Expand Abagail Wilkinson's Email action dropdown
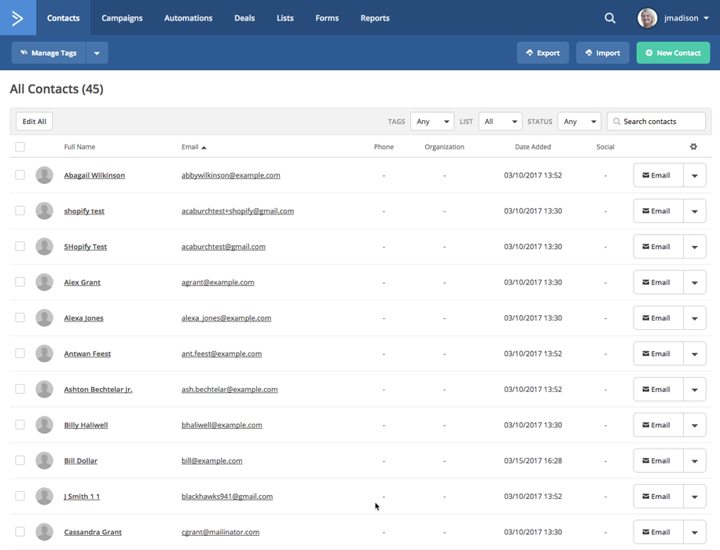720x550 pixels. click(695, 175)
